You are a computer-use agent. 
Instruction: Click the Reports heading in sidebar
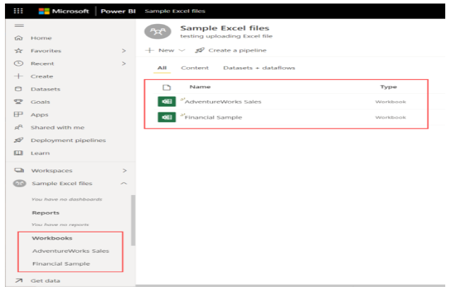(46, 213)
